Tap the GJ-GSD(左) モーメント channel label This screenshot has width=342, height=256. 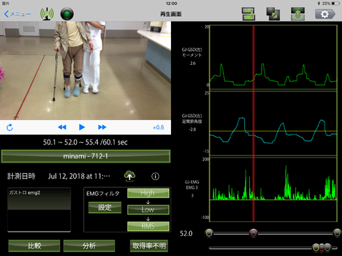tap(192, 52)
